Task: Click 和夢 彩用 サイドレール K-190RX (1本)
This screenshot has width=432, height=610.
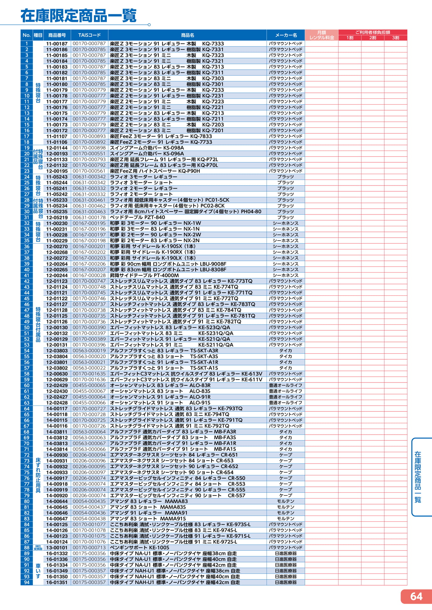Action: pyautogui.click(x=153, y=252)
